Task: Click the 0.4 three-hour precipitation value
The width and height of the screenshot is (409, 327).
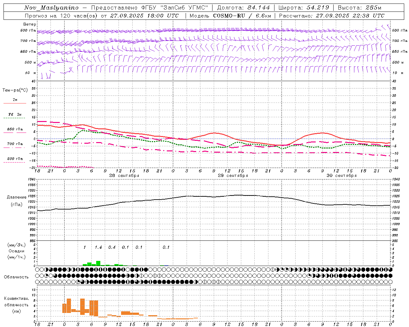Action: point(112,247)
